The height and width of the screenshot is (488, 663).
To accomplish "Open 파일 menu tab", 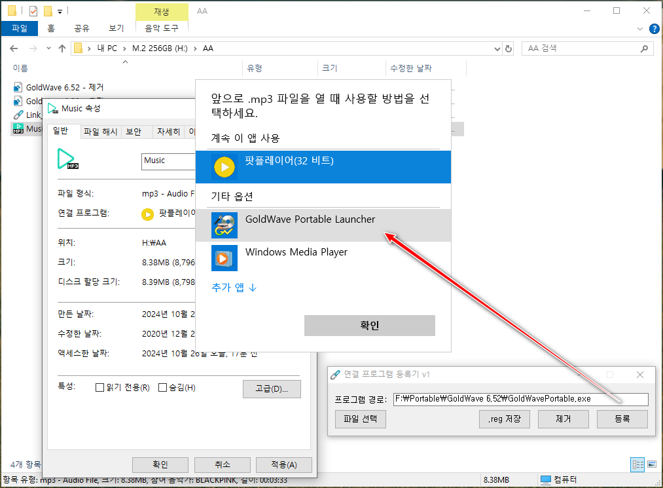I will [x=20, y=28].
